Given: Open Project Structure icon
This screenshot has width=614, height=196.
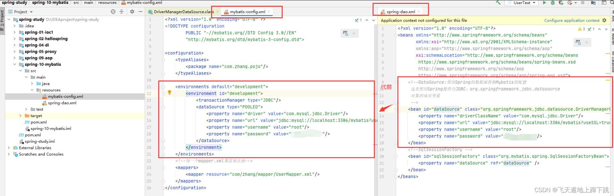Looking at the screenshot, I should tap(593, 3).
